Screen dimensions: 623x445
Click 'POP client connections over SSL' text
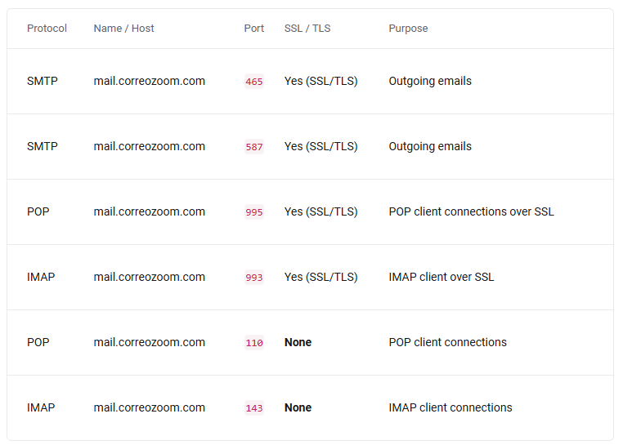(x=471, y=211)
